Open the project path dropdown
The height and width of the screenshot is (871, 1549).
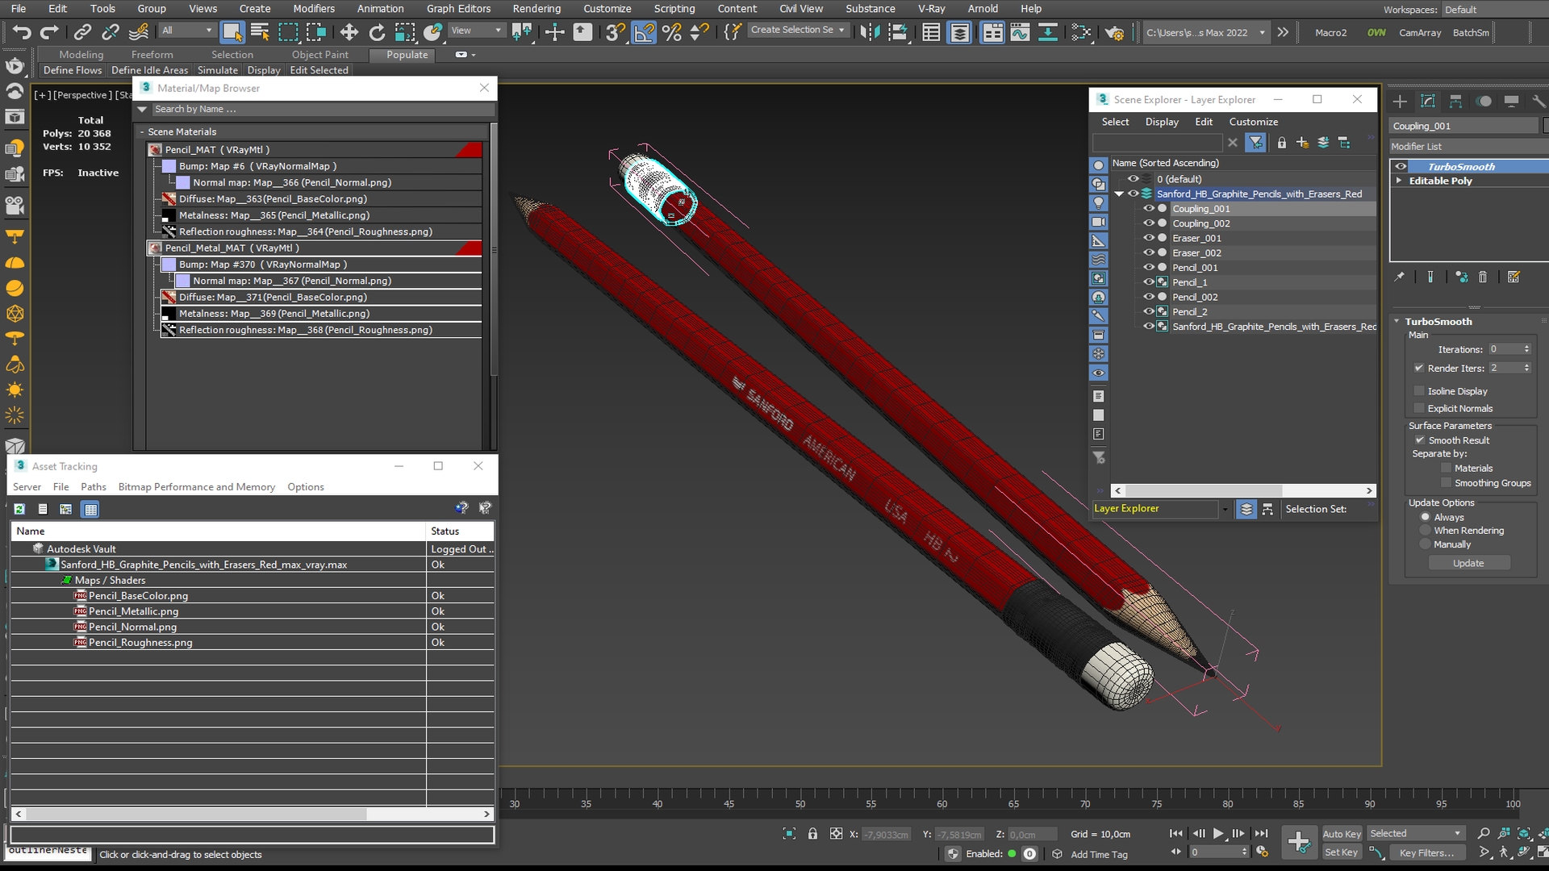click(x=1262, y=33)
